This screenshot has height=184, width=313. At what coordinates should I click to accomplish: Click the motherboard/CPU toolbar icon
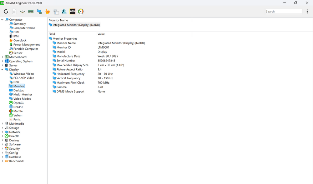pyautogui.click(x=22, y=11)
